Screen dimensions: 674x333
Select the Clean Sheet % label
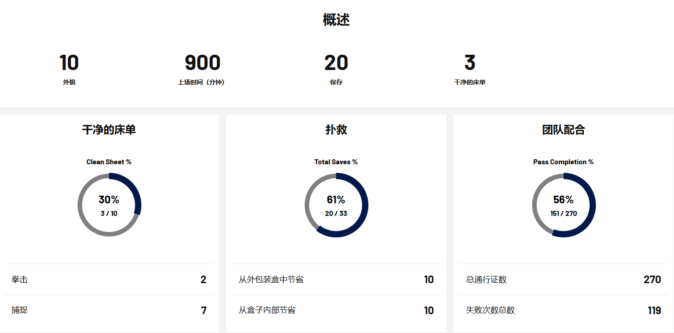point(109,162)
